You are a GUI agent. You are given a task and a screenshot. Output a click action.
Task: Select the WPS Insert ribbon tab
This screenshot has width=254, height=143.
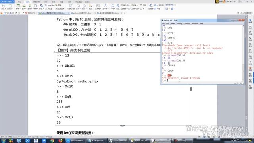27,2
